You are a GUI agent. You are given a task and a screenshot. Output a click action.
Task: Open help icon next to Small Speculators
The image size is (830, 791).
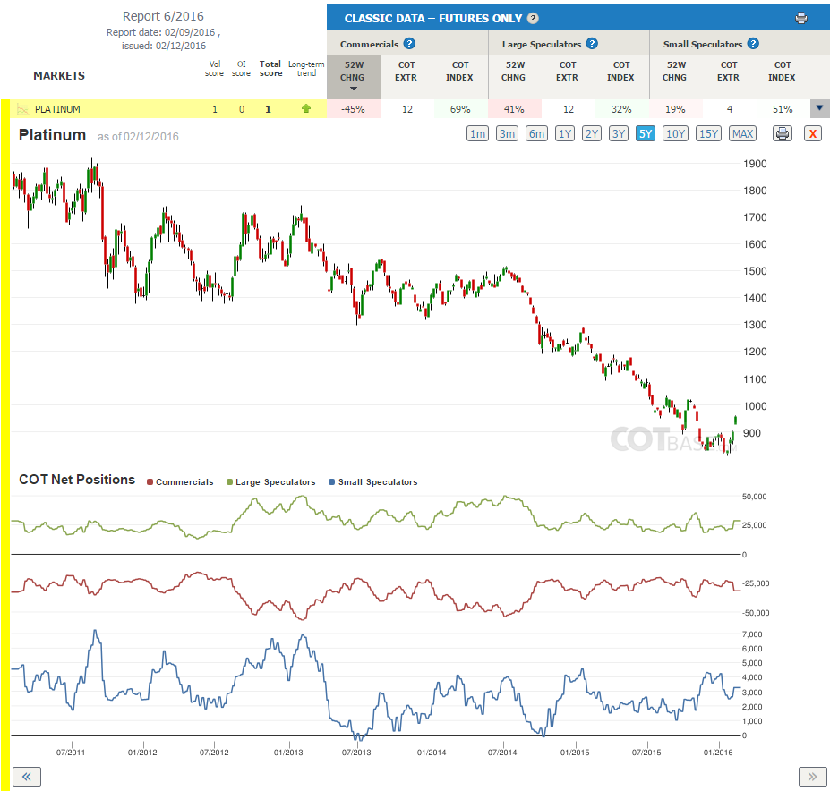[x=753, y=43]
